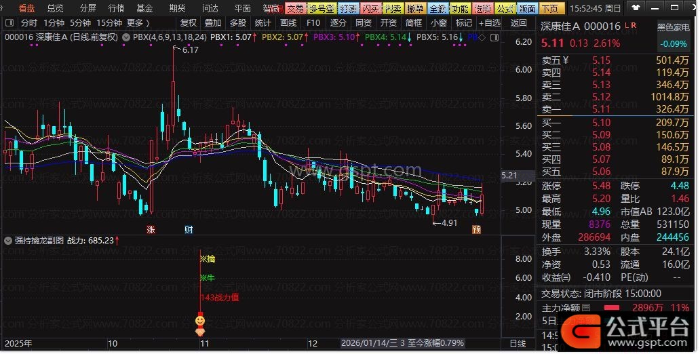Click the 交易 button

(295, 8)
